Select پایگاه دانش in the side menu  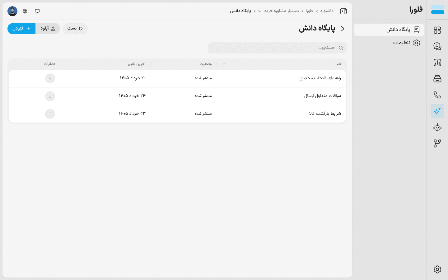[x=389, y=30]
